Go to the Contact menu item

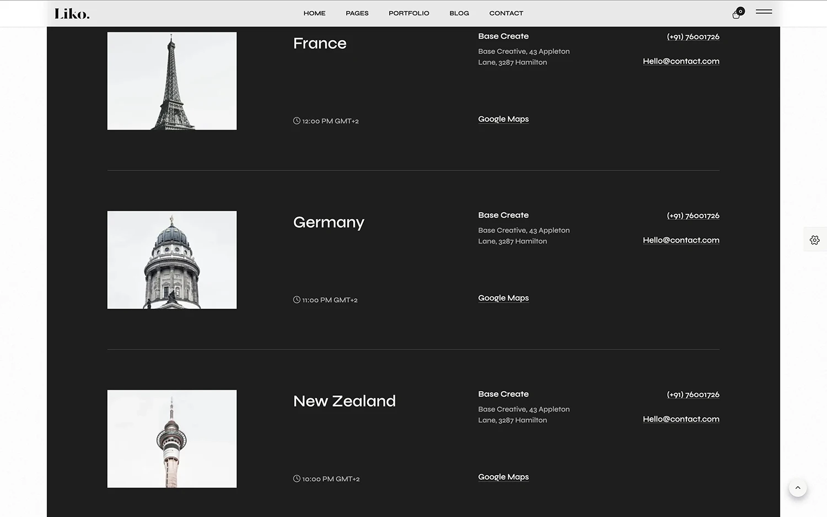pyautogui.click(x=506, y=13)
